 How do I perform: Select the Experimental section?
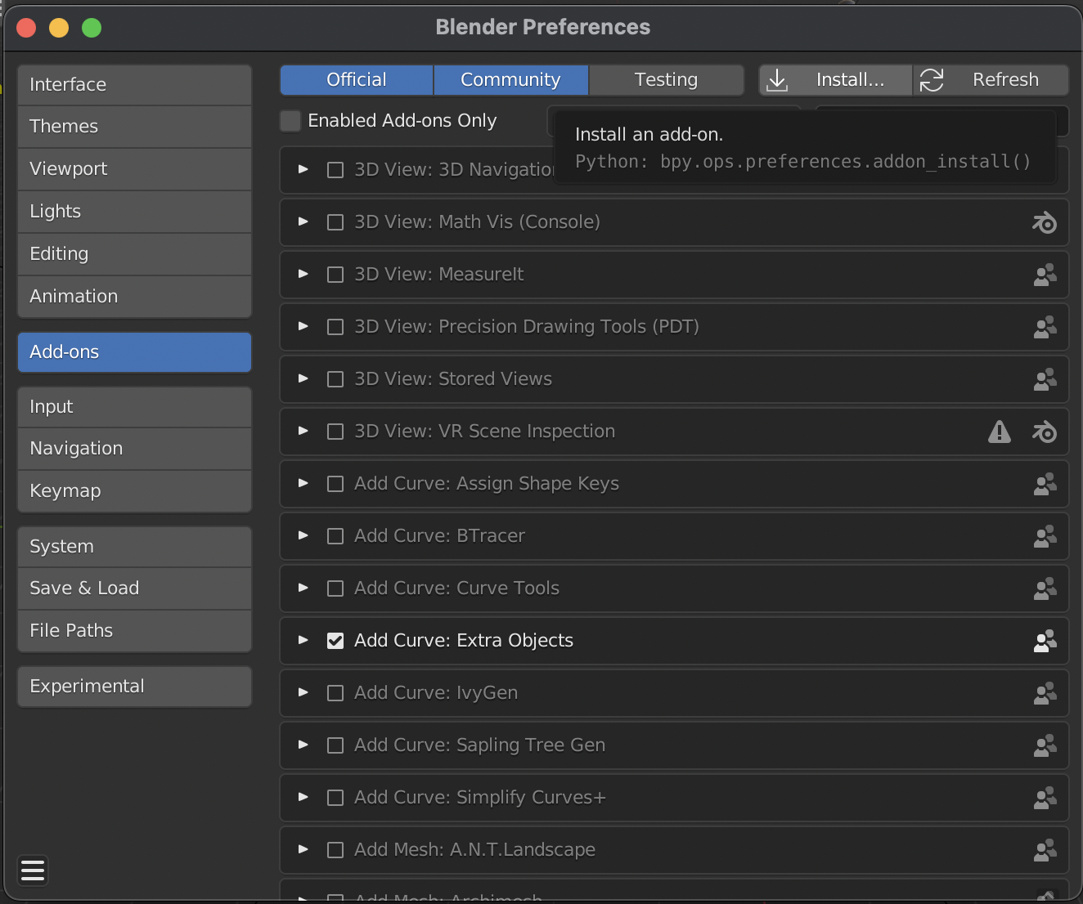[134, 687]
